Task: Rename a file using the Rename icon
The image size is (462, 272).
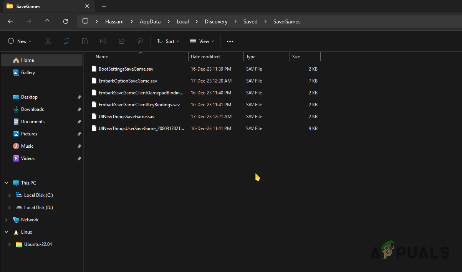Action: pos(103,41)
